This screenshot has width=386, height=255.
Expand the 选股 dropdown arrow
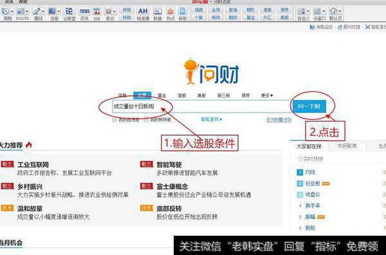click(x=59, y=12)
